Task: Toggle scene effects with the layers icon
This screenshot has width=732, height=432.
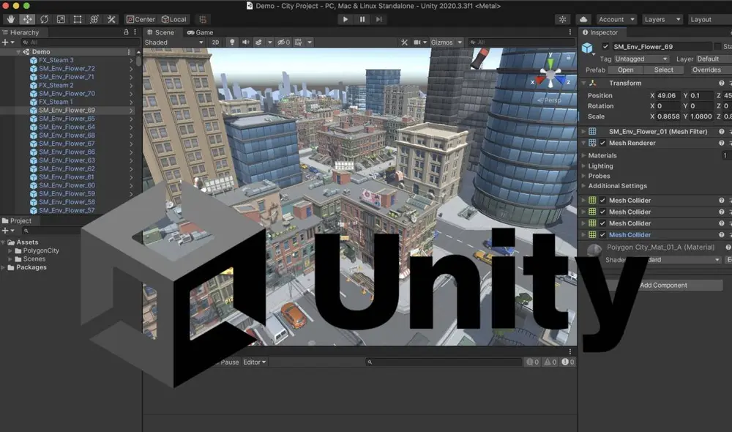Action: click(258, 42)
